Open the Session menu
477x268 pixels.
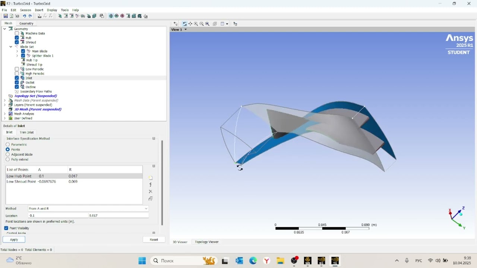25,10
